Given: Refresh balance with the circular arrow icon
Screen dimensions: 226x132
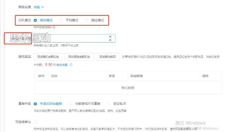Looking at the screenshot, I should (x=71, y=65).
